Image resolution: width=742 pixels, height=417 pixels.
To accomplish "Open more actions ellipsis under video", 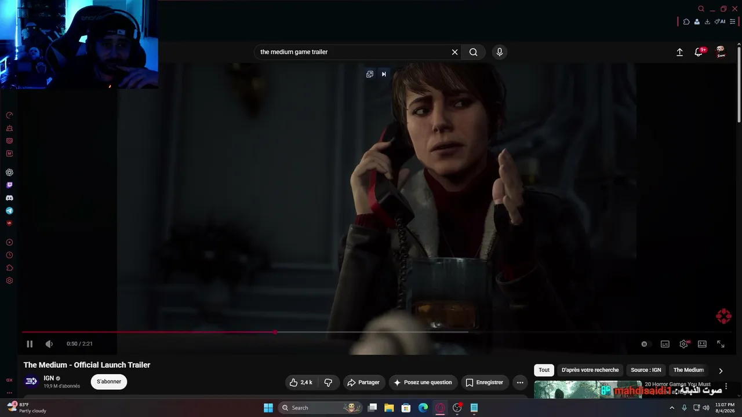I will click(520, 382).
